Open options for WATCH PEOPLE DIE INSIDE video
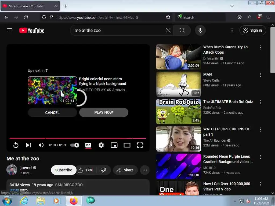Image resolution: width=275 pixels, height=206 pixels. point(260,130)
